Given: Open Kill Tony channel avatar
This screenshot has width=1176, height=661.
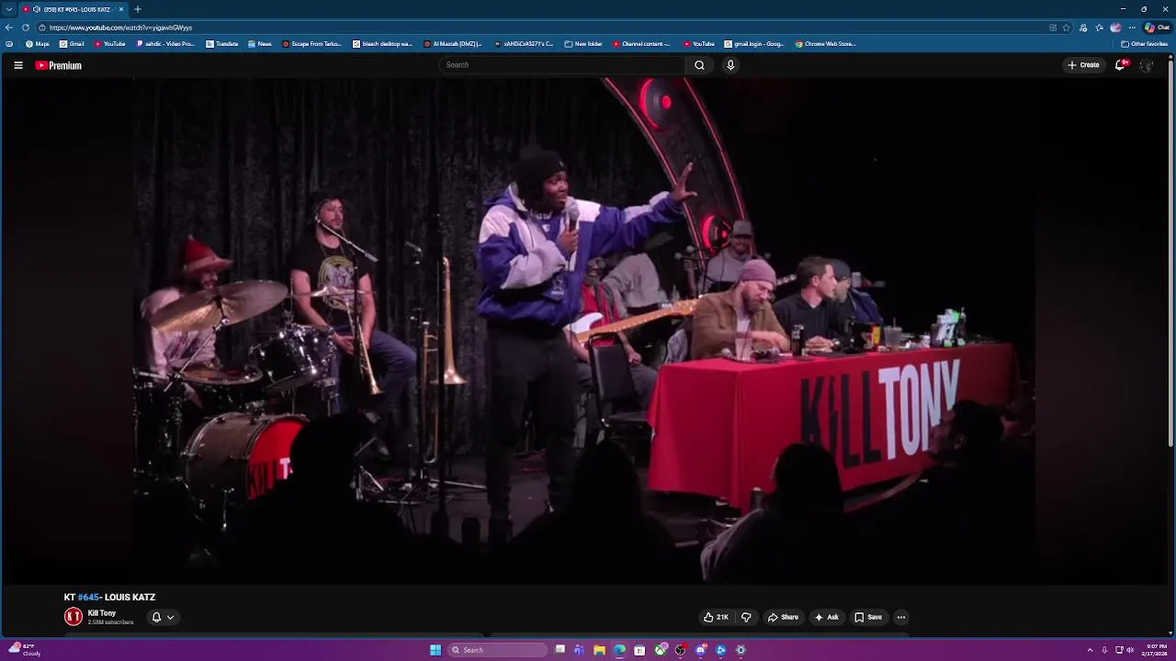Looking at the screenshot, I should [73, 617].
